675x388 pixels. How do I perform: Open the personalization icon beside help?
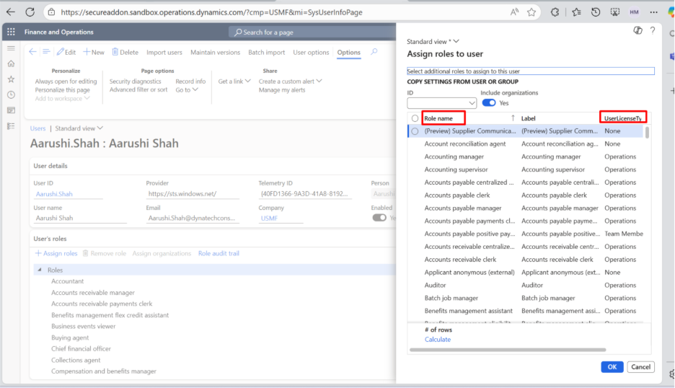coord(638,30)
